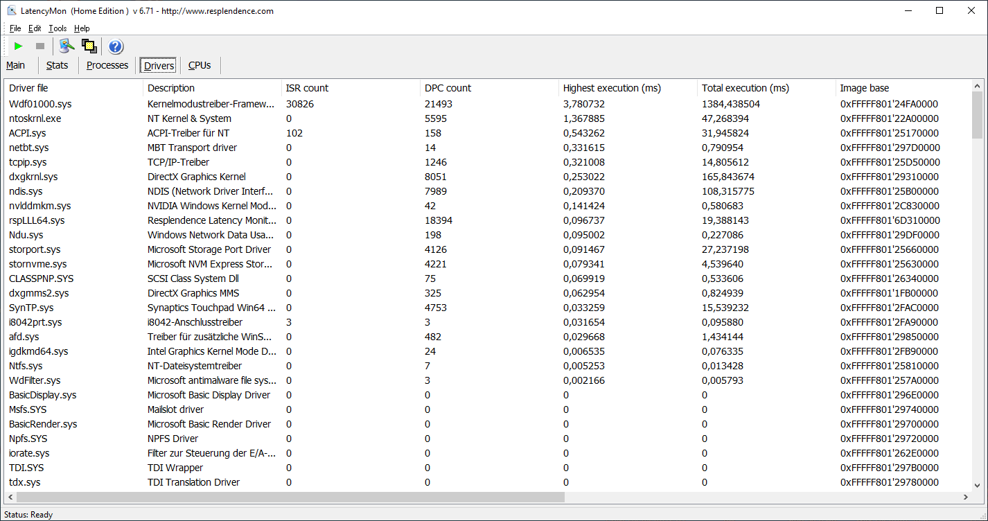This screenshot has height=521, width=988.
Task: Select the rspLLL64.sys driver row
Action: tap(488, 220)
